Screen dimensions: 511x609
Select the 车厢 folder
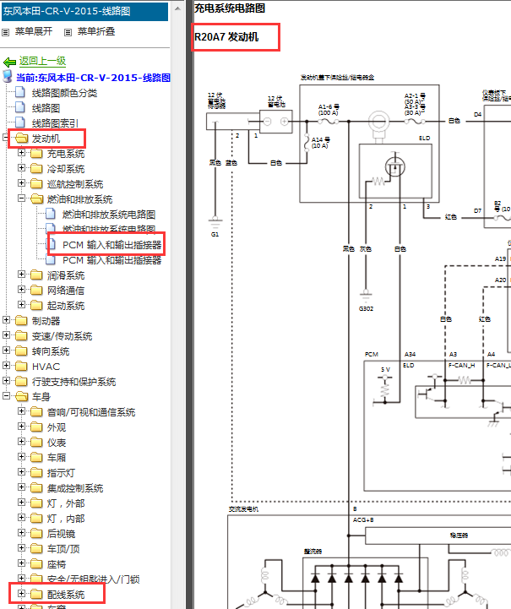pyautogui.click(x=57, y=458)
